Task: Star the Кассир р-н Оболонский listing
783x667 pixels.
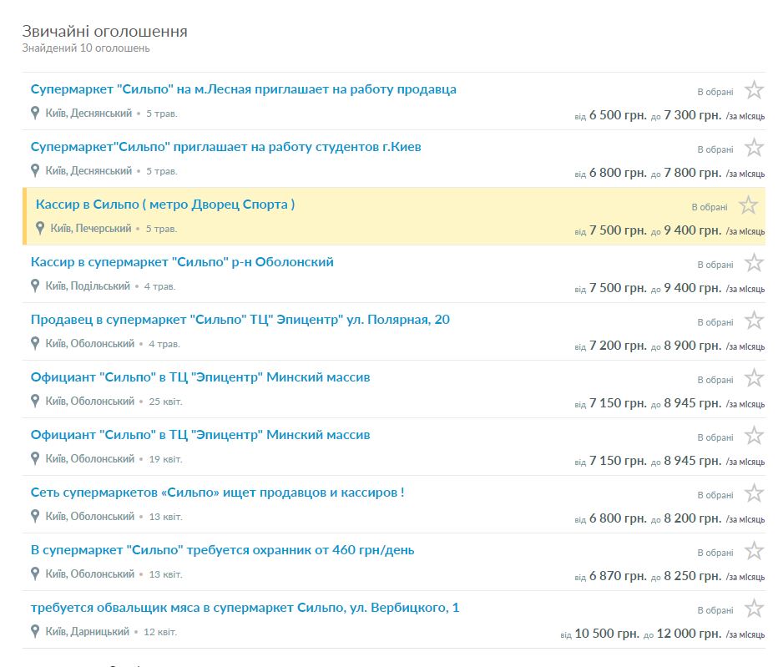Action: point(754,263)
